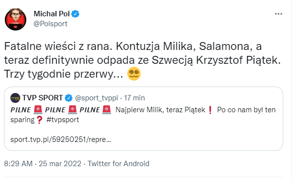This screenshot has height=182, width=302.
Task: Click the blue verified badge beside Michał Pol
Action: click(75, 14)
